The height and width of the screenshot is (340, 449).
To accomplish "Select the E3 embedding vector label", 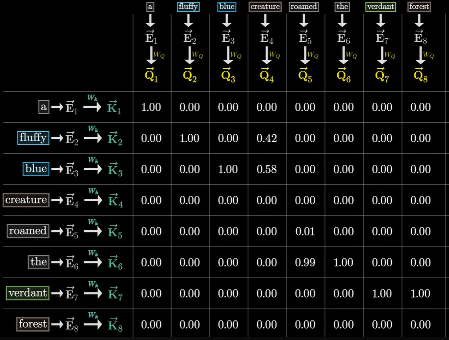I will click(227, 37).
